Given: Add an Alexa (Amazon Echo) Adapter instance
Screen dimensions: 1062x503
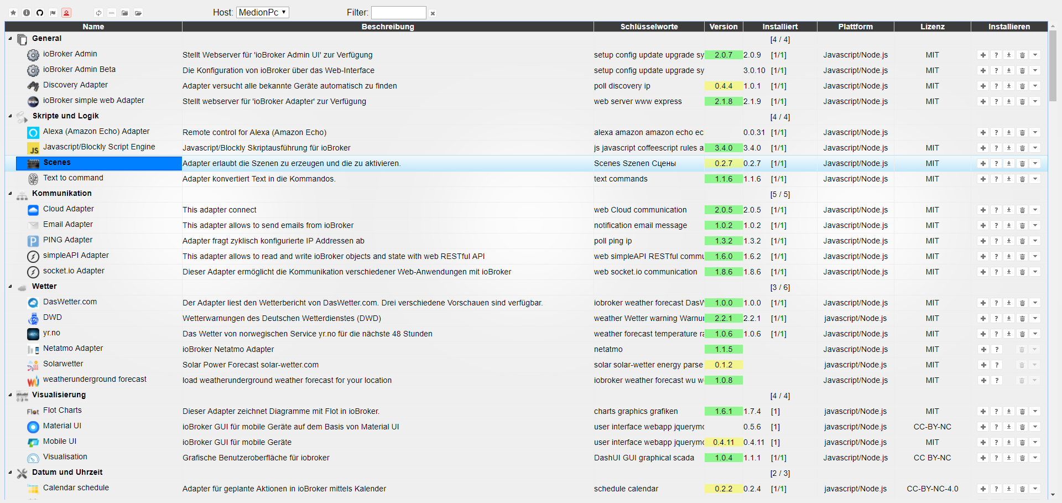Looking at the screenshot, I should 983,133.
